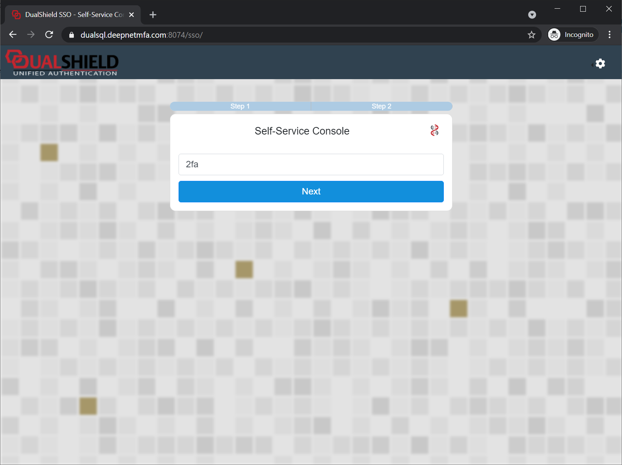Open a new browser tab
Image resolution: width=622 pixels, height=465 pixels.
point(153,15)
